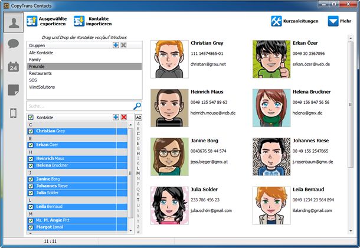This screenshot has width=360, height=248.
Task: Uncheck Leila Bernaud checkbox
Action: (x=31, y=207)
